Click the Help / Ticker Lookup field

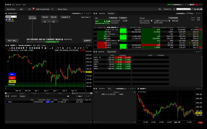[x=184, y=9]
